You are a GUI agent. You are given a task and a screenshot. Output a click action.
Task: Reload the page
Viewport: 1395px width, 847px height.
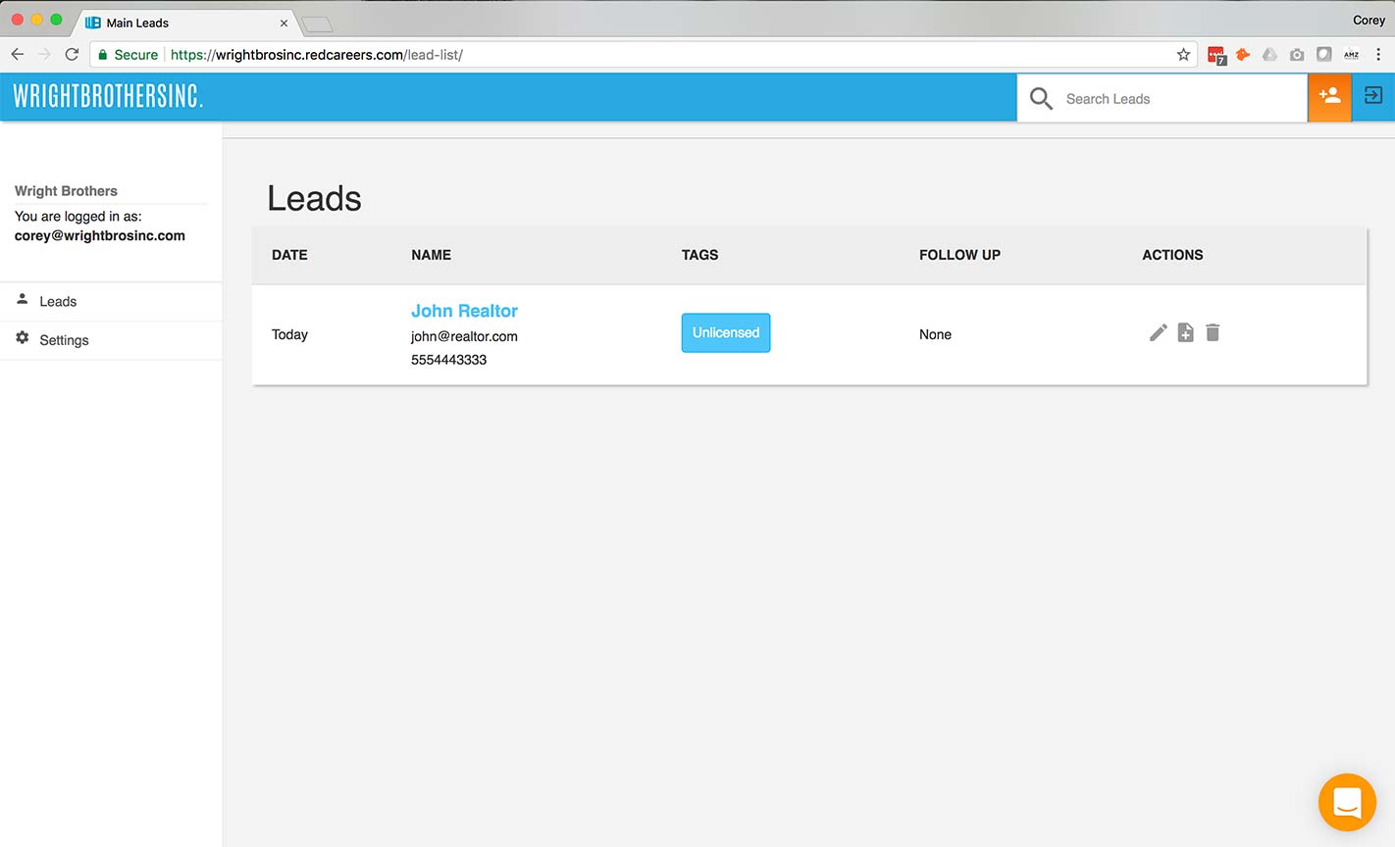(x=72, y=55)
